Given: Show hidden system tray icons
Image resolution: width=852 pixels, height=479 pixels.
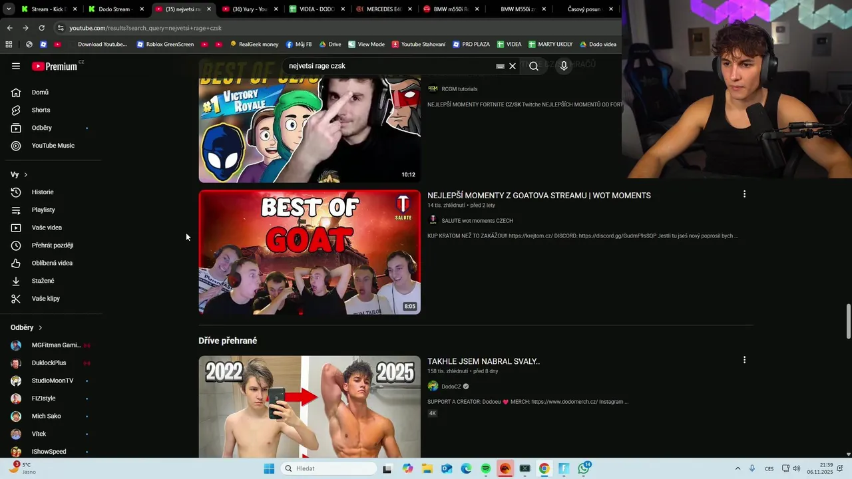Looking at the screenshot, I should coord(738,468).
